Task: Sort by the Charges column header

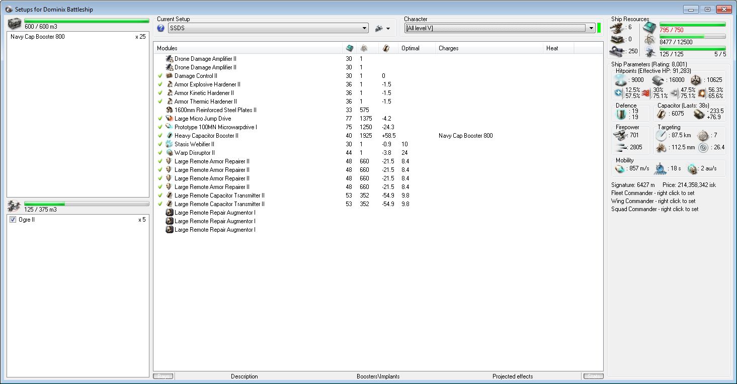Action: (x=489, y=48)
